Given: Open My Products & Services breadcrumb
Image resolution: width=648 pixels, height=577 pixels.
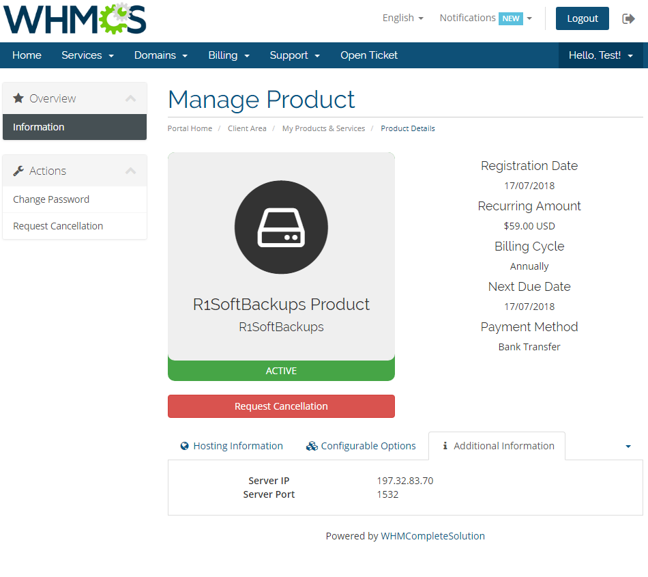Looking at the screenshot, I should point(323,128).
